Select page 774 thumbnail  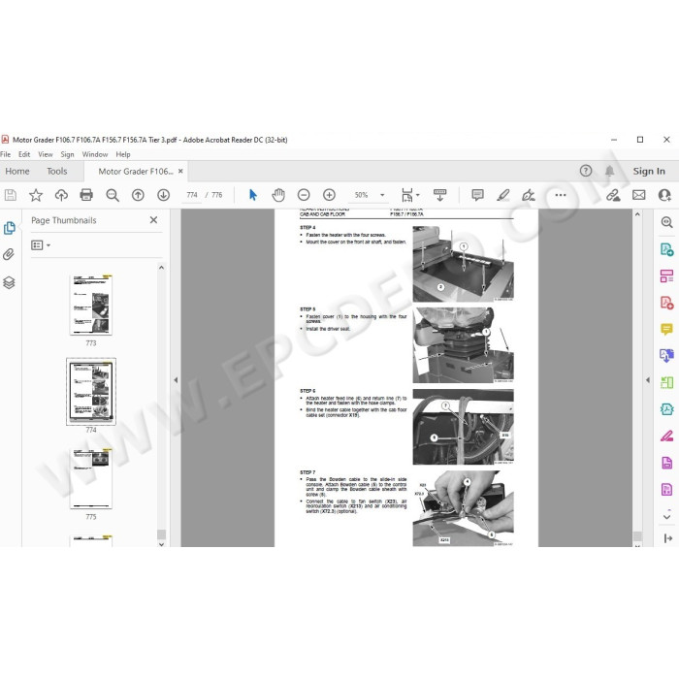(91, 392)
